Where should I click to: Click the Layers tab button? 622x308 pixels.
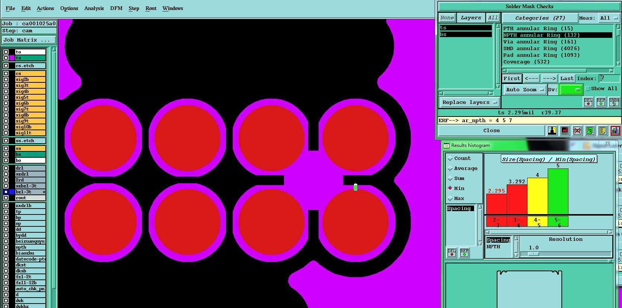(x=471, y=18)
